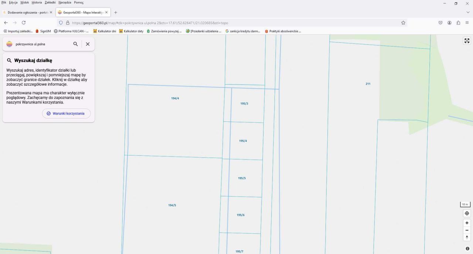
Task: Bookmark this page with star
Action: point(403,23)
